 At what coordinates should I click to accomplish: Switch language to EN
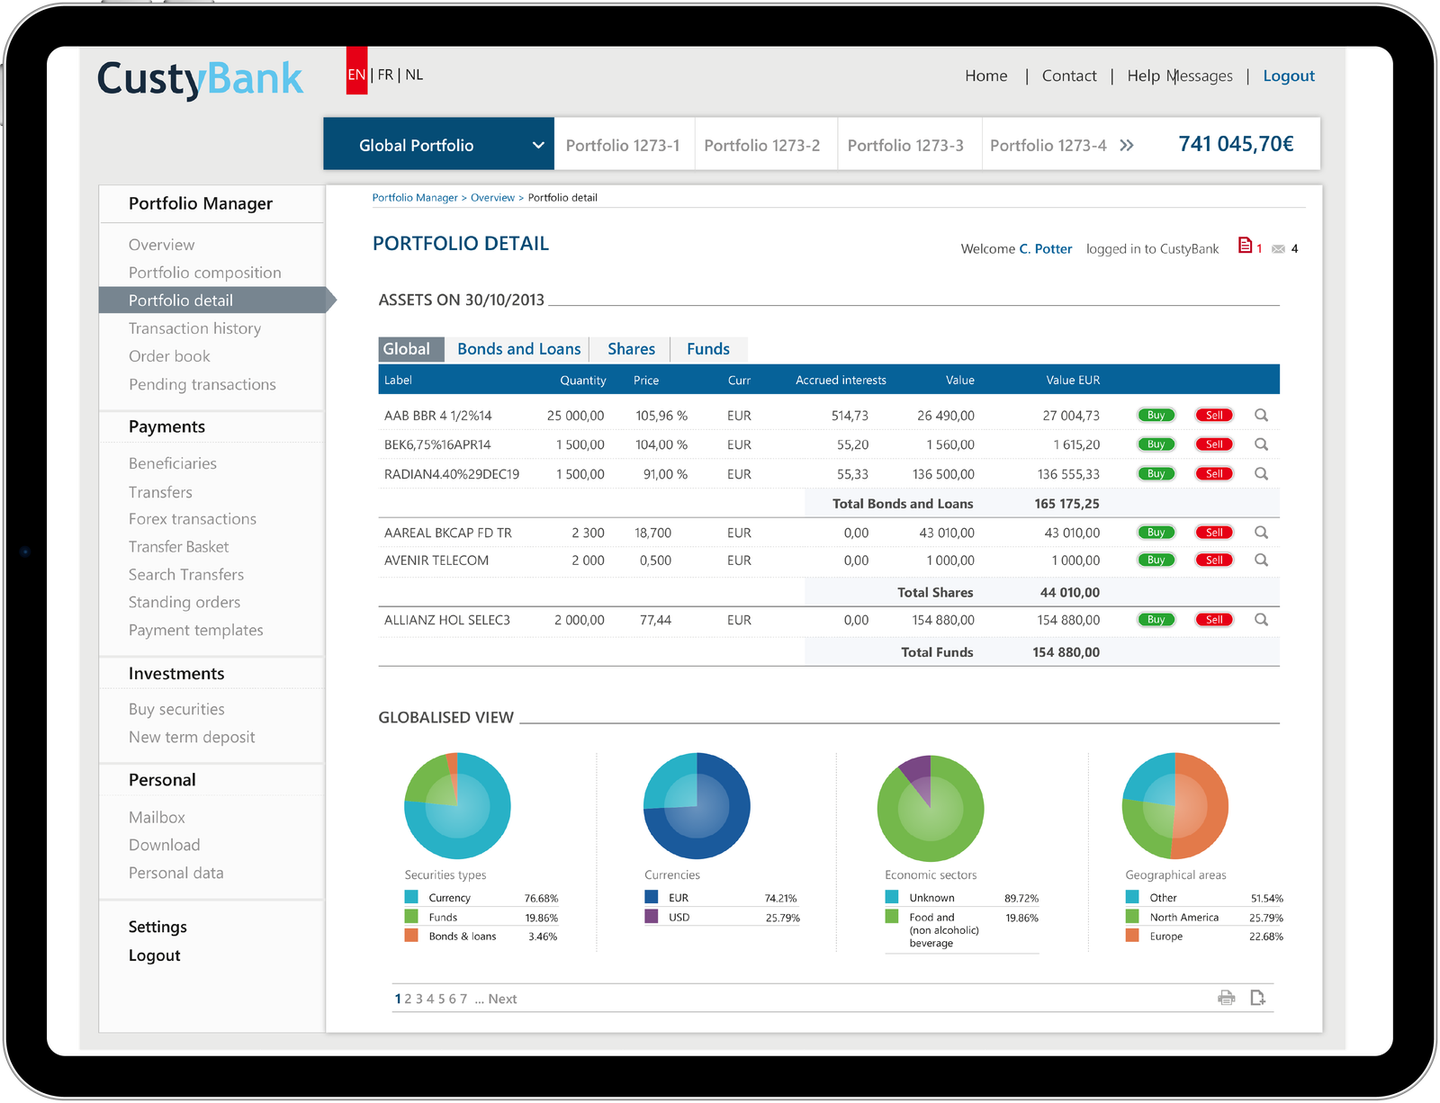356,75
